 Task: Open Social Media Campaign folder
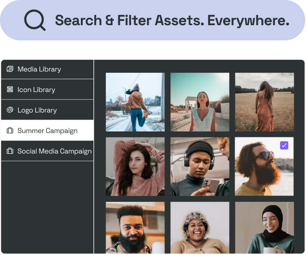tap(47, 151)
